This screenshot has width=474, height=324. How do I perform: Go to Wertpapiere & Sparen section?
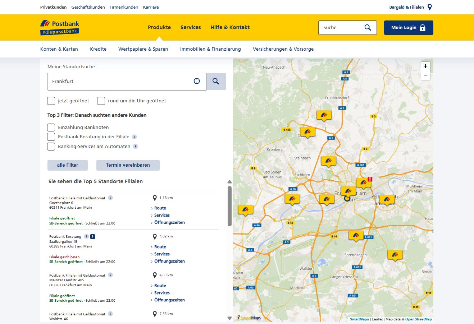143,49
